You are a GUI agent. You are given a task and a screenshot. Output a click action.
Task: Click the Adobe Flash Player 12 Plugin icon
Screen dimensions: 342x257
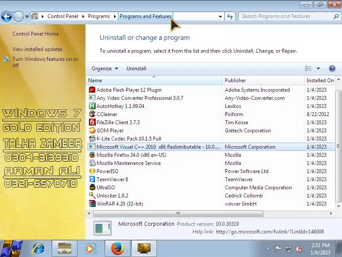[92, 90]
